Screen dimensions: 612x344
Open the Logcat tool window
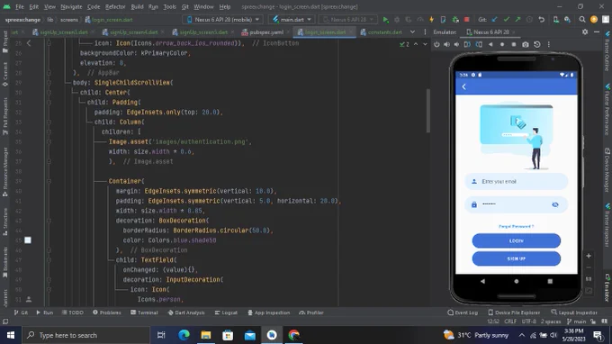(226, 312)
